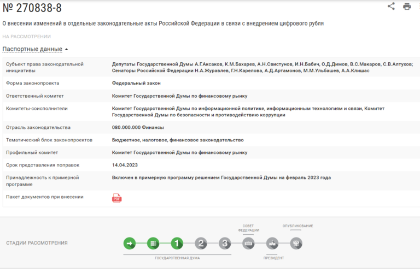Screen dimensions: 420x273
Task: Click the bill number 270838-8 heading
Action: [x=32, y=8]
